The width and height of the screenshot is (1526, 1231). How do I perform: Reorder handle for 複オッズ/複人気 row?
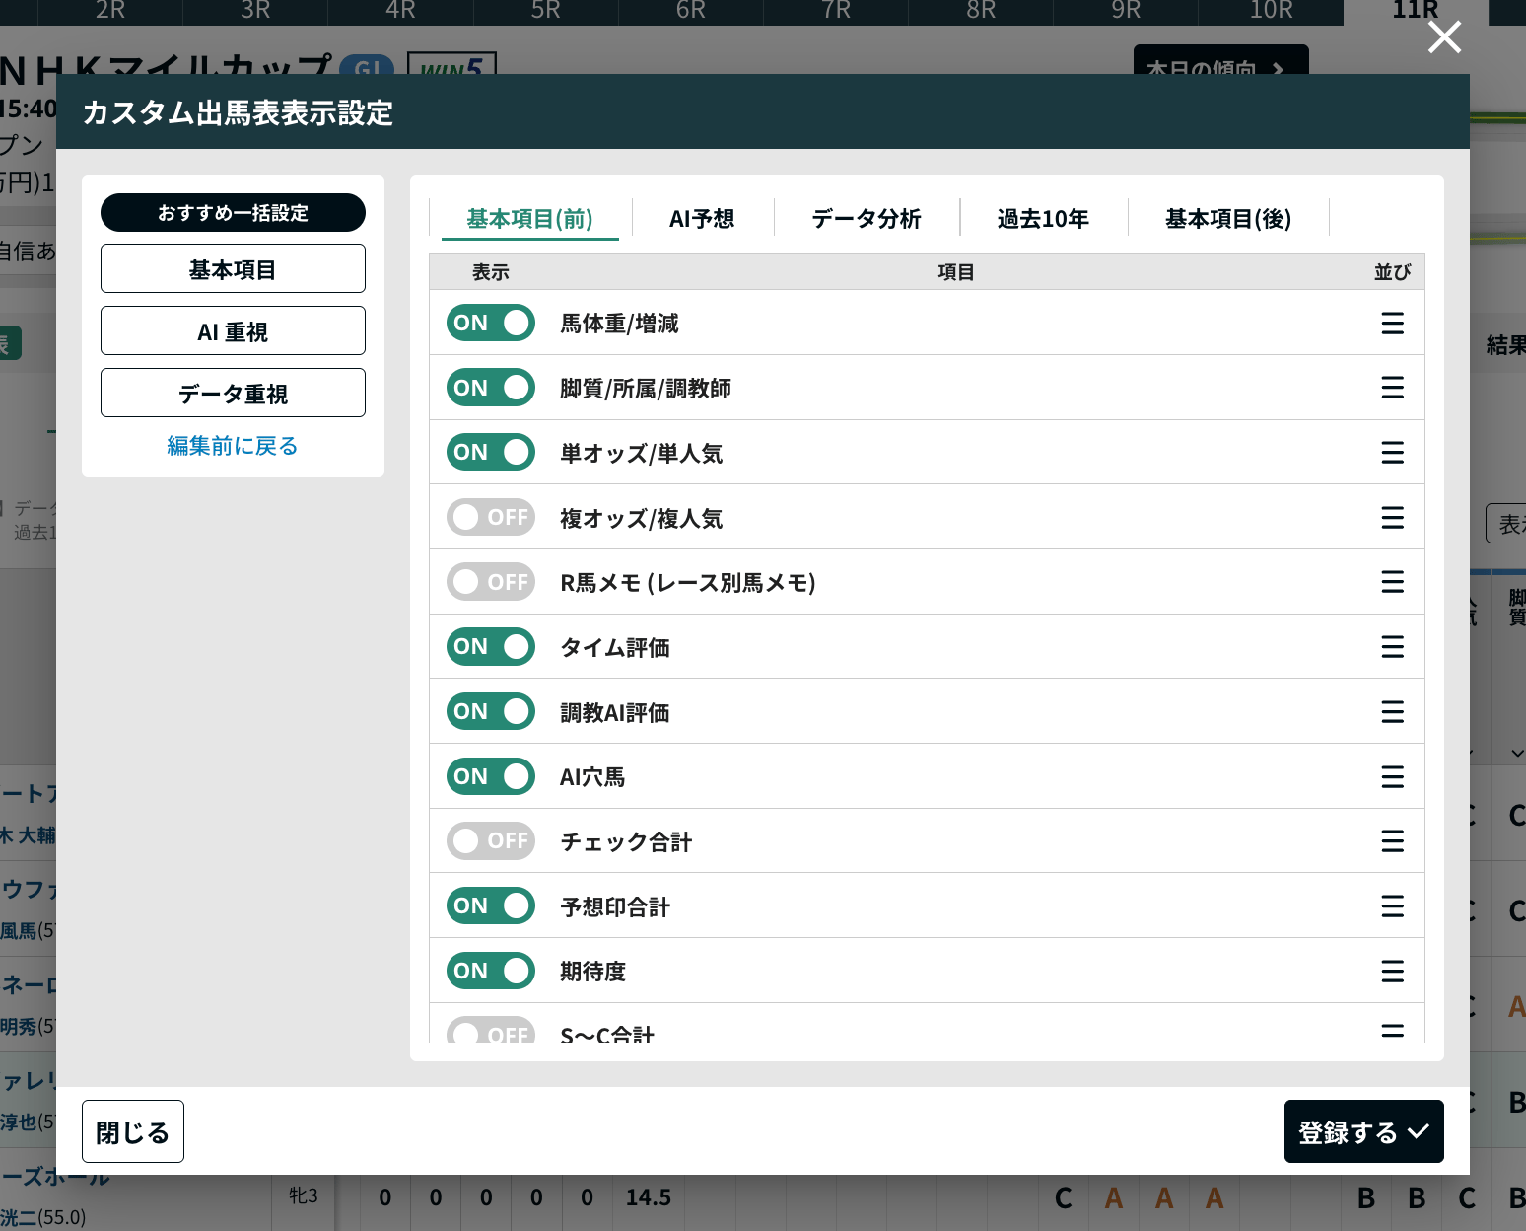[1392, 517]
